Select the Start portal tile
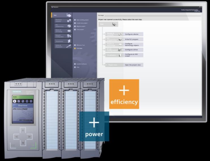This screenshot has height=161, width=210. point(61,15)
